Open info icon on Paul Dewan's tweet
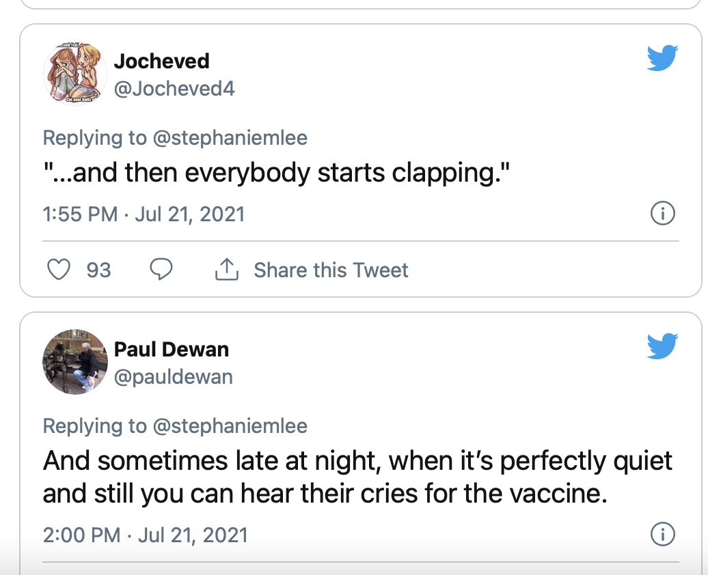 pyautogui.click(x=662, y=535)
